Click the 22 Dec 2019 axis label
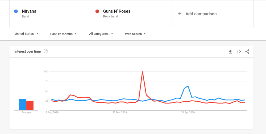266x134 pixels. (120, 112)
